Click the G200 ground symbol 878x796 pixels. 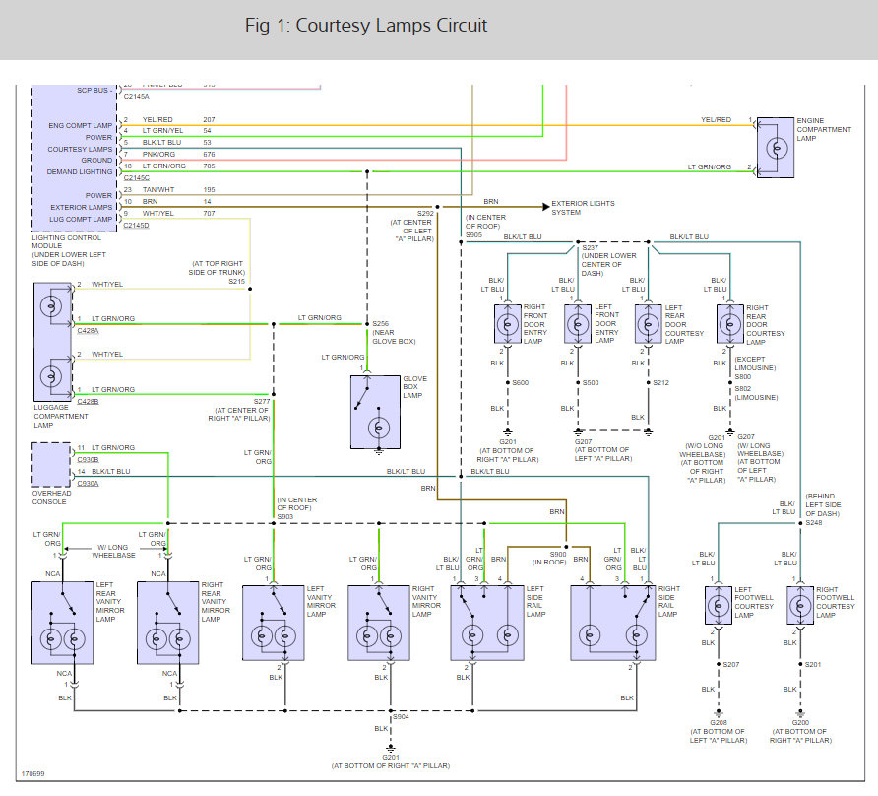pos(800,713)
